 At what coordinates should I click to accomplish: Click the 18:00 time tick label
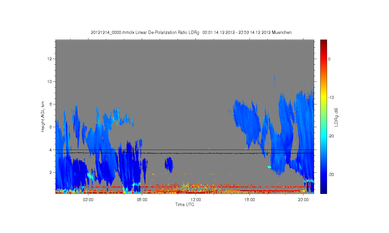pyautogui.click(x=249, y=200)
